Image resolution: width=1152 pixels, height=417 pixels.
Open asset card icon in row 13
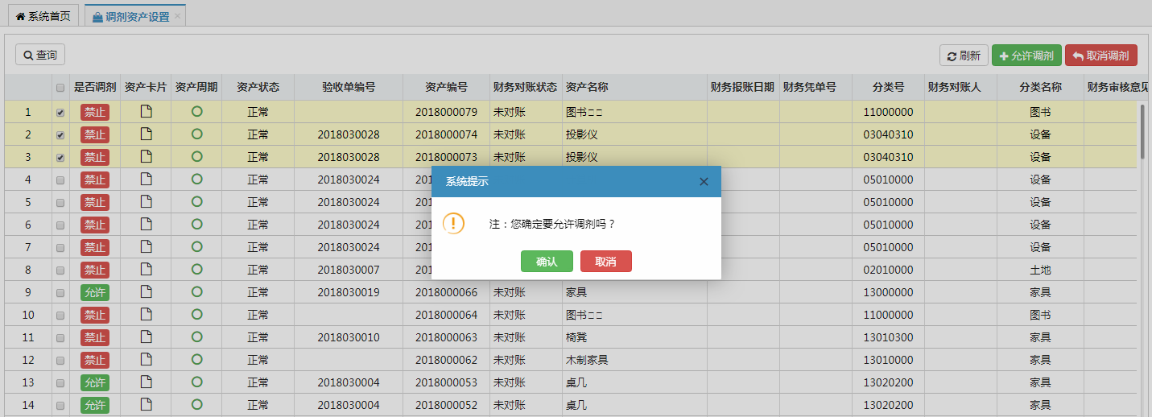pyautogui.click(x=146, y=382)
